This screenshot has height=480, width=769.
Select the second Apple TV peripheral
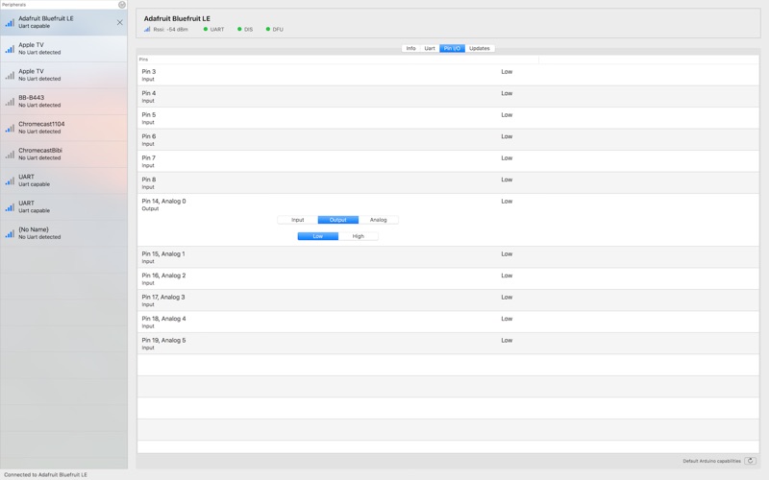tap(63, 75)
